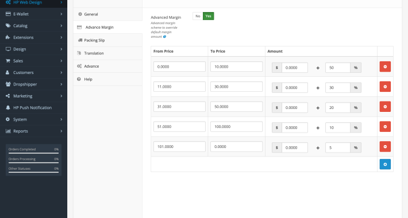Open the HP Push Notification menu item
The width and height of the screenshot is (408, 218).
click(33, 108)
